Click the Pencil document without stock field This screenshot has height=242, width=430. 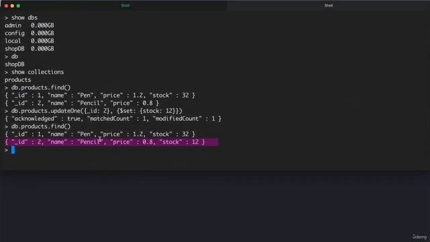point(82,103)
